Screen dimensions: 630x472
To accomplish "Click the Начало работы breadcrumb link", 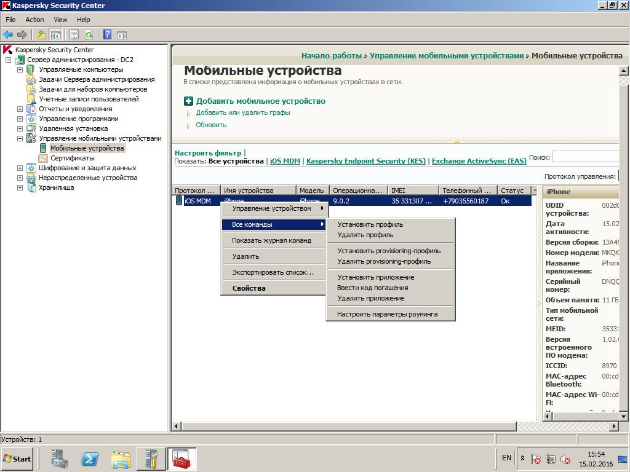I will point(332,56).
